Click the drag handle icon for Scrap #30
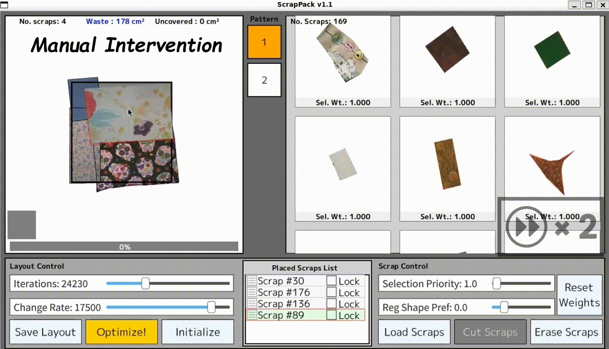Image resolution: width=609 pixels, height=349 pixels. coord(252,281)
